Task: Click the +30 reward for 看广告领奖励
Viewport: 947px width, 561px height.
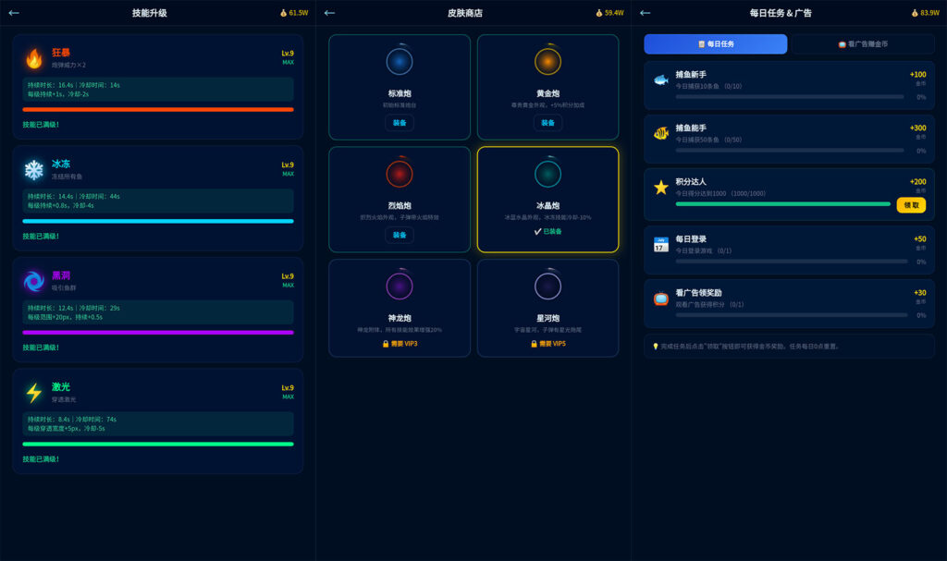Action: coord(920,293)
